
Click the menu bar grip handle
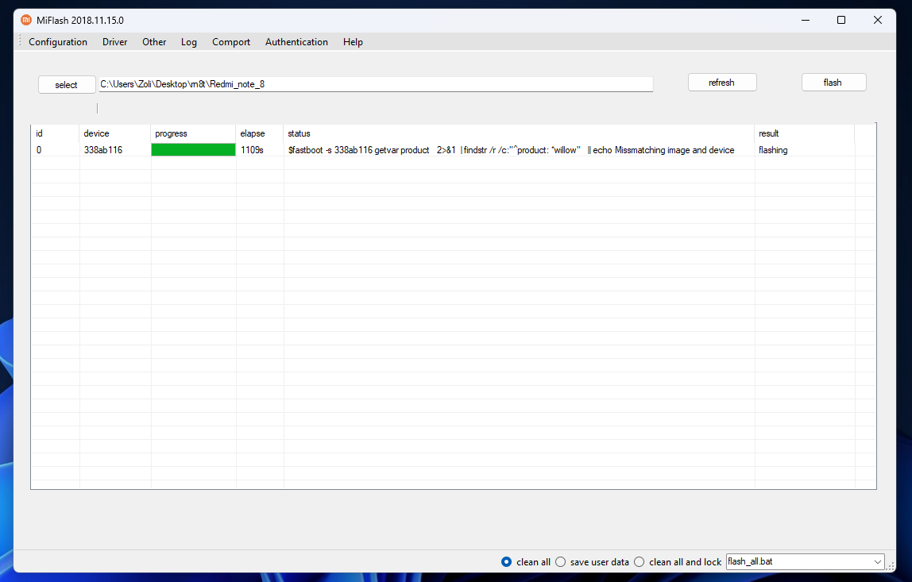[19, 41]
